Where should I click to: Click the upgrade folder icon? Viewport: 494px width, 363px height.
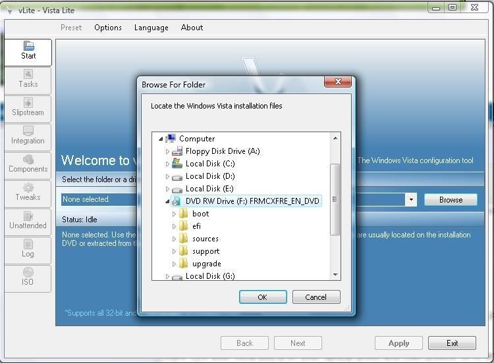pos(183,264)
